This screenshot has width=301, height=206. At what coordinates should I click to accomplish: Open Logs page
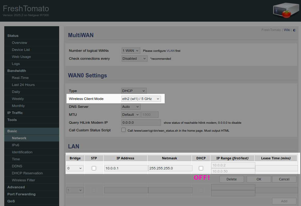16,64
